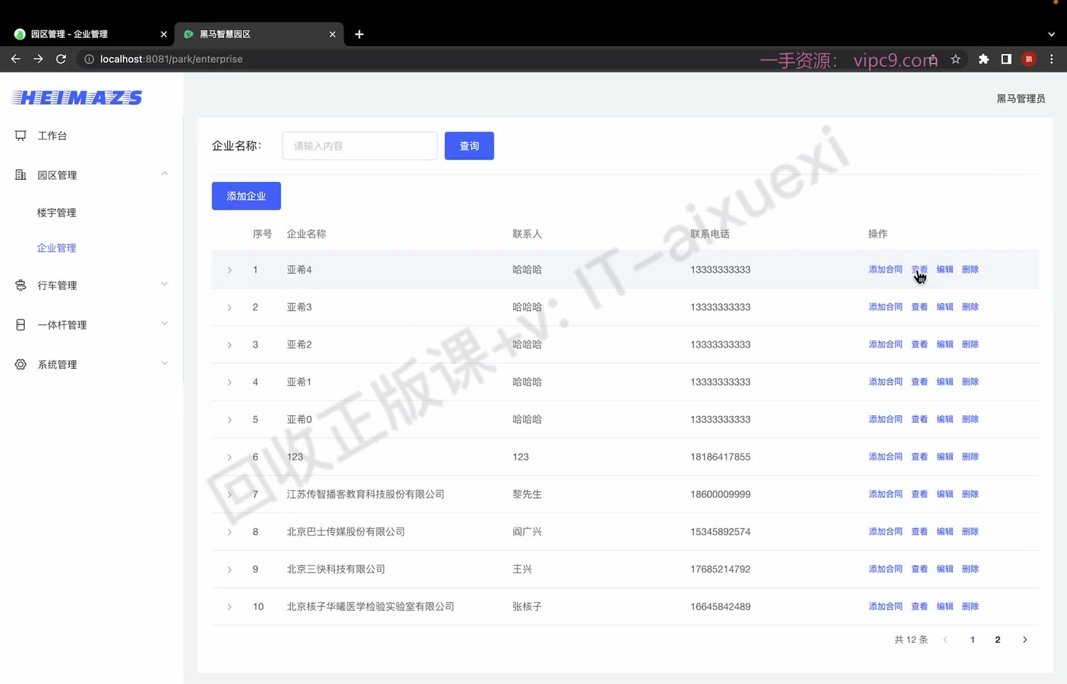The image size is (1067, 684).
Task: Open the tab search chevron at top right
Action: [1052, 34]
